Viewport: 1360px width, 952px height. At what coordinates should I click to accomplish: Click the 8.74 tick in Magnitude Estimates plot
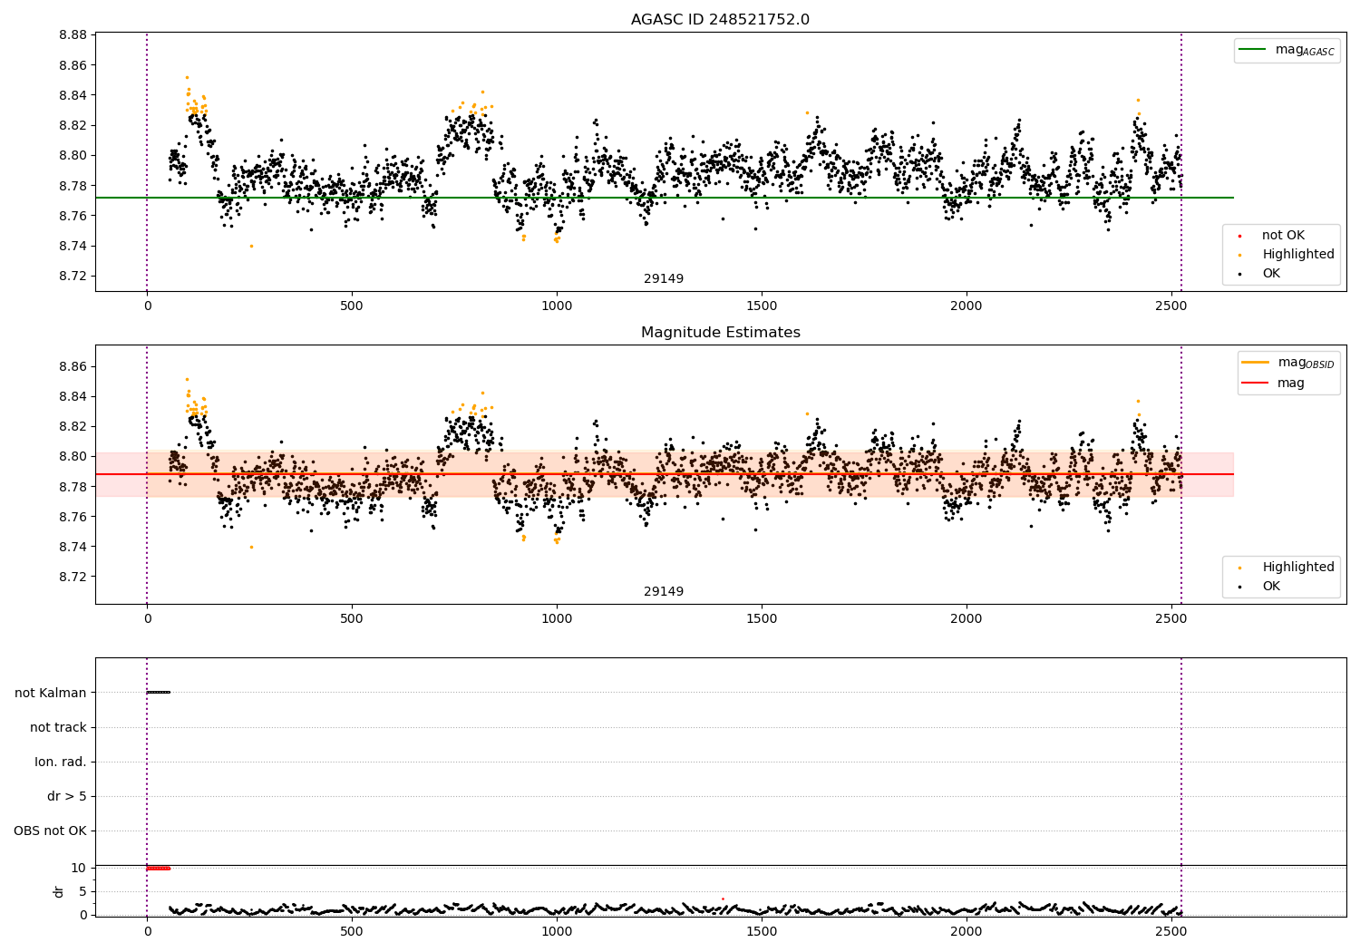tap(73, 547)
